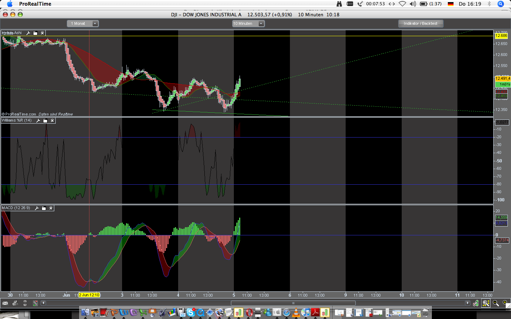Click the MACD value label 14,559
The width and height of the screenshot is (511, 319).
pyautogui.click(x=501, y=217)
